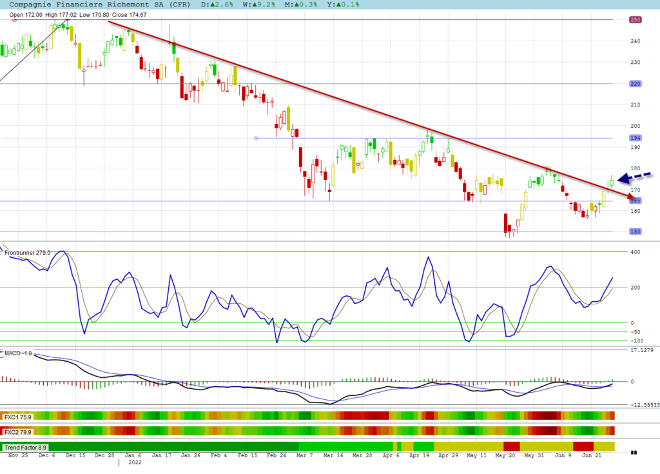This screenshot has width=660, height=474.
Task: Click the yearly change Y:▲0.1% value
Action: point(343,5)
